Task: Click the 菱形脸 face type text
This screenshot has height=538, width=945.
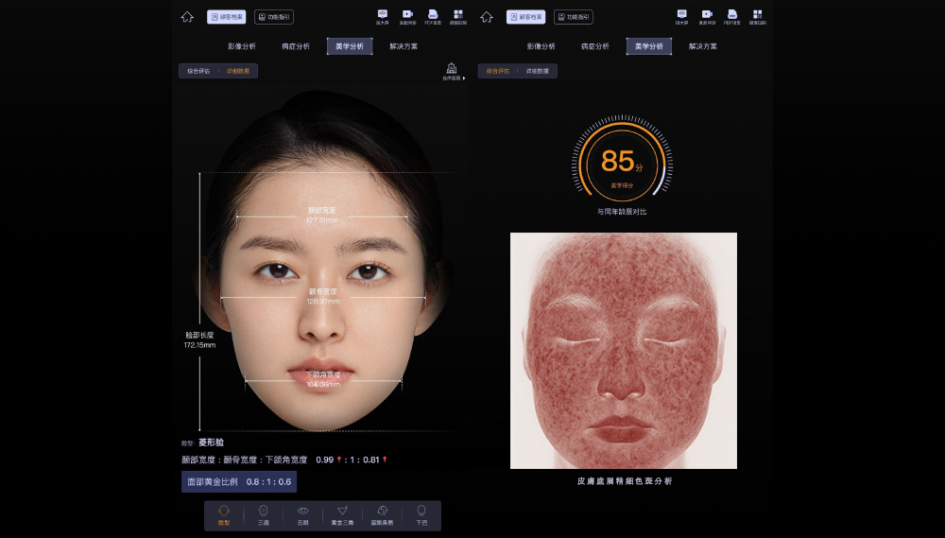Action: coord(211,443)
